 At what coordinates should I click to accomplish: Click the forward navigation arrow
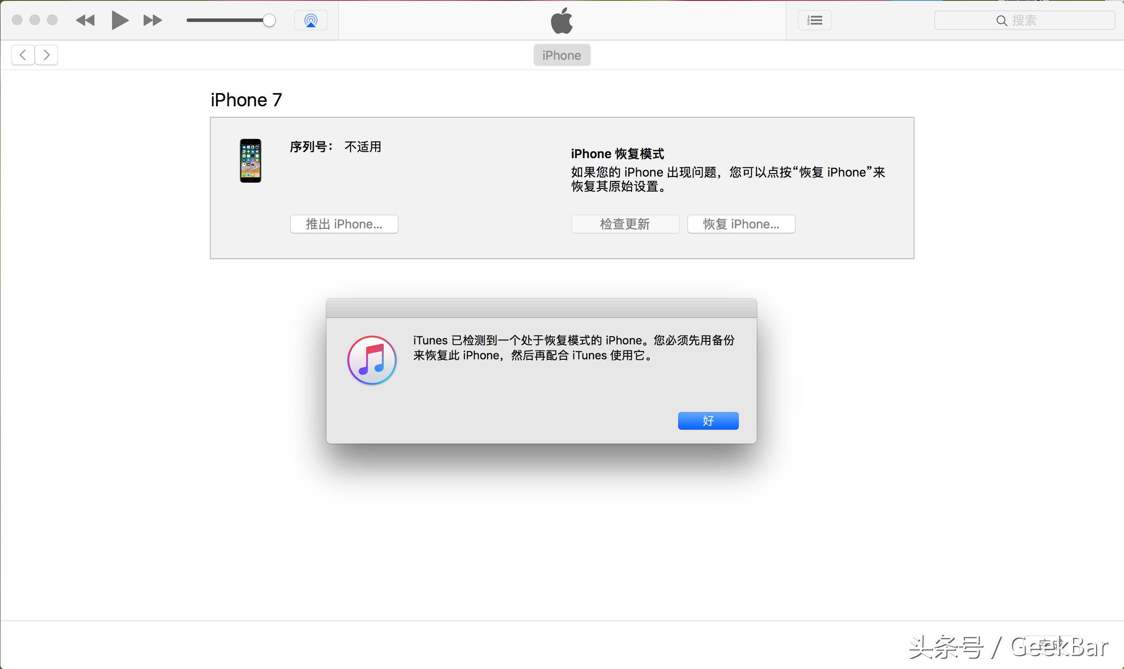coord(48,54)
